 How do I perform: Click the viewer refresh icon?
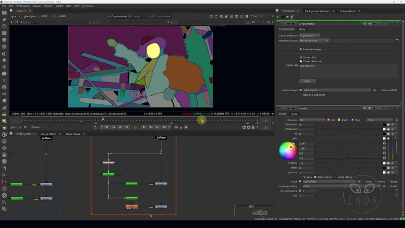[x=236, y=16]
